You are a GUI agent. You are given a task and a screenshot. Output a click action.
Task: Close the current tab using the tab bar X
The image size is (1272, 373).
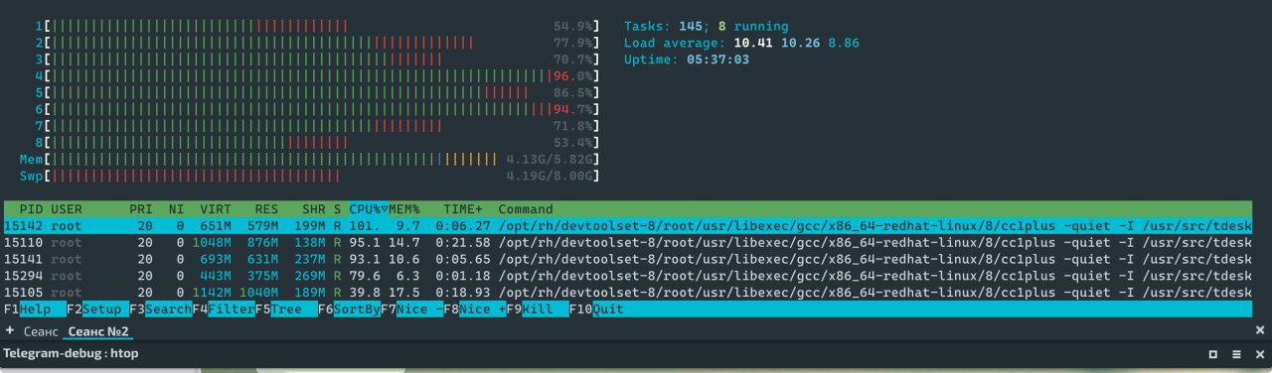1260,330
